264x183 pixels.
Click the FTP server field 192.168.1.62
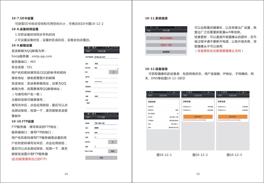[105, 123]
